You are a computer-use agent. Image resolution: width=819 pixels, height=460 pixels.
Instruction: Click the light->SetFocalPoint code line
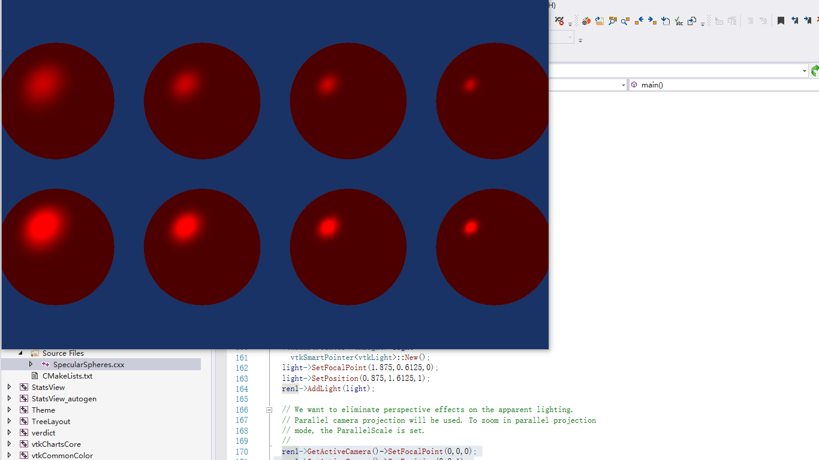360,367
